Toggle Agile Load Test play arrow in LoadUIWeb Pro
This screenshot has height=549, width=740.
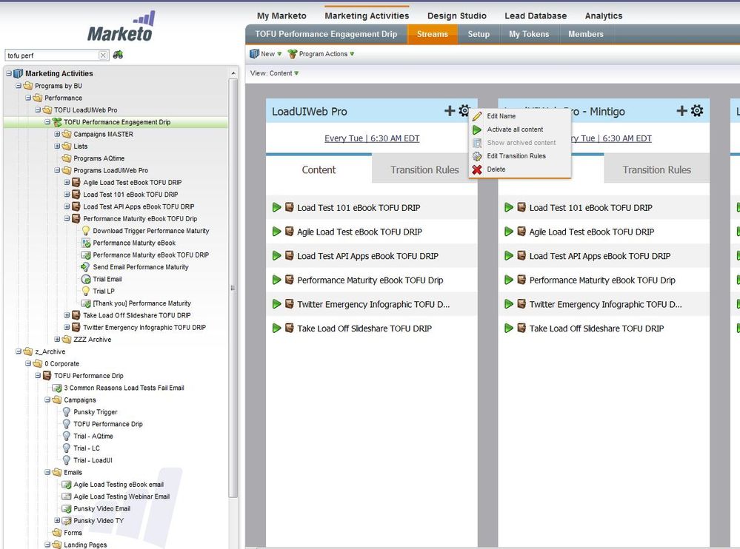click(x=277, y=232)
